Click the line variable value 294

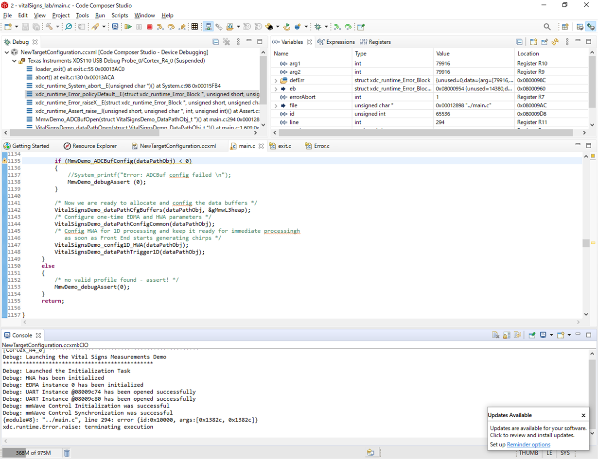(x=440, y=122)
